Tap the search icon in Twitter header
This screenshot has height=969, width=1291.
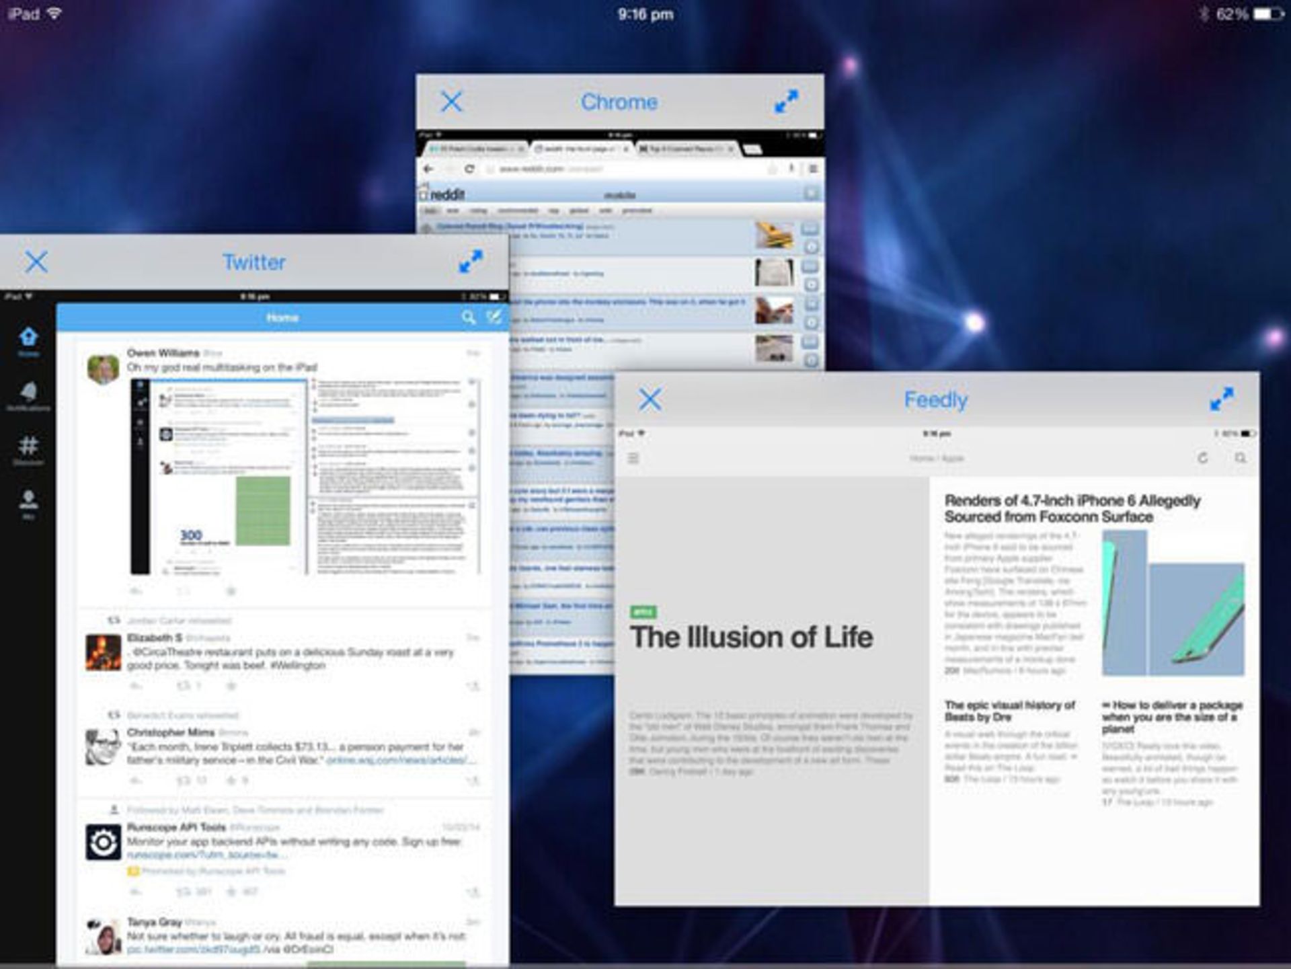click(x=469, y=317)
